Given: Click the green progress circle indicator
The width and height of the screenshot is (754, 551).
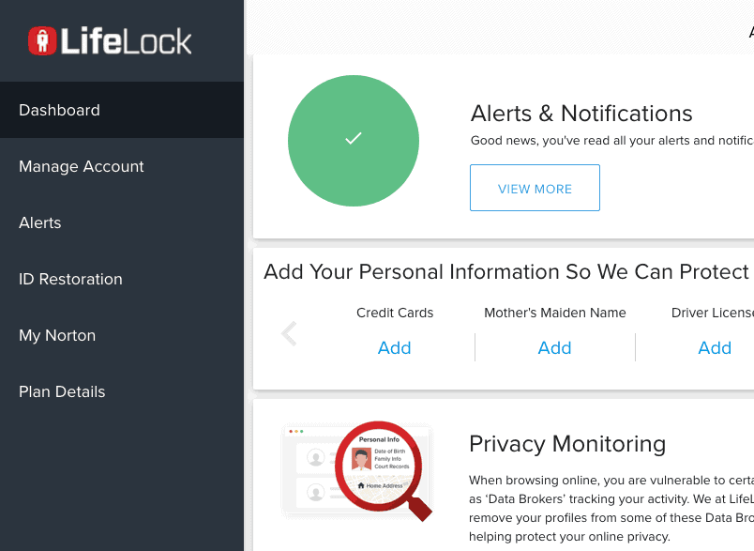Looking at the screenshot, I should 354,140.
